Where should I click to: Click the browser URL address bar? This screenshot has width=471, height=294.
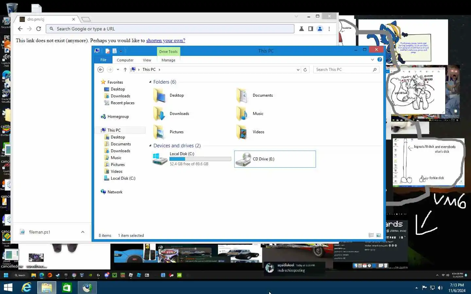click(x=170, y=29)
